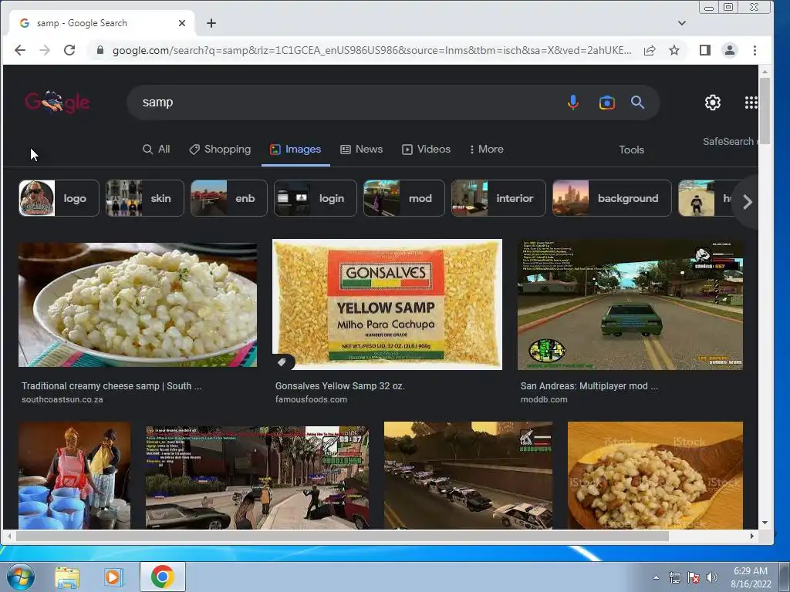
Task: Open Windows Explorer from the taskbar
Action: 67,577
